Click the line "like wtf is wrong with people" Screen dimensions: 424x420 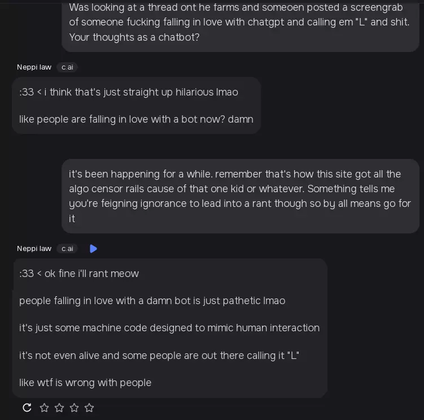pos(85,383)
